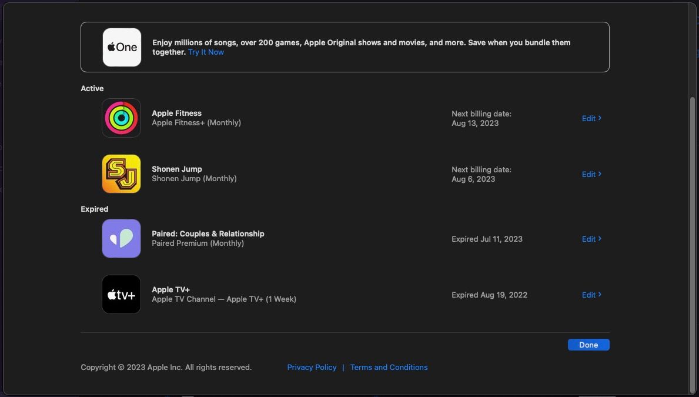Screen dimensions: 699x397
Task: Open the Terms and Conditions link
Action: (389, 367)
